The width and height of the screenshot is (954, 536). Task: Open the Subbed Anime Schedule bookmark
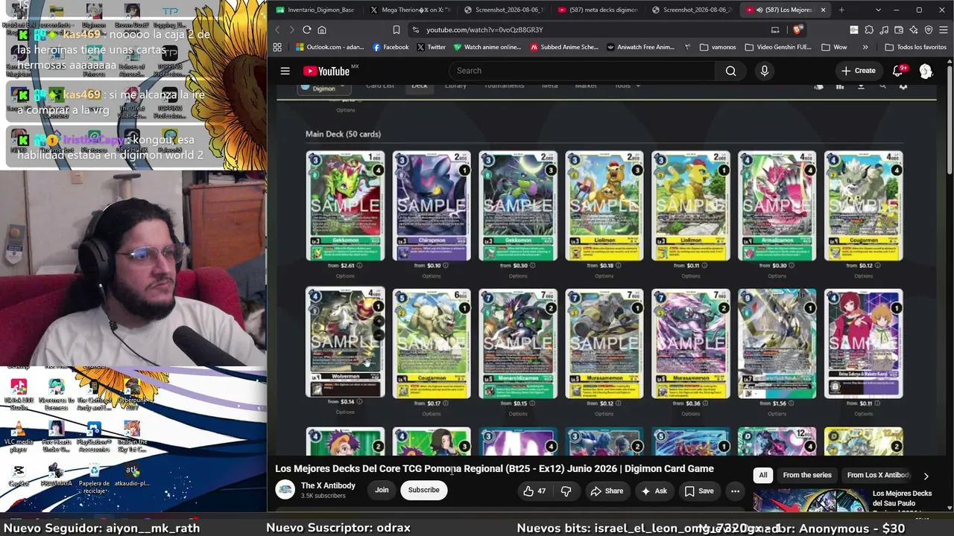(564, 47)
